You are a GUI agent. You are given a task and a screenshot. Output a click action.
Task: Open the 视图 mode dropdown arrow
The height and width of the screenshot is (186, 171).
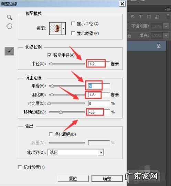[x=64, y=29]
